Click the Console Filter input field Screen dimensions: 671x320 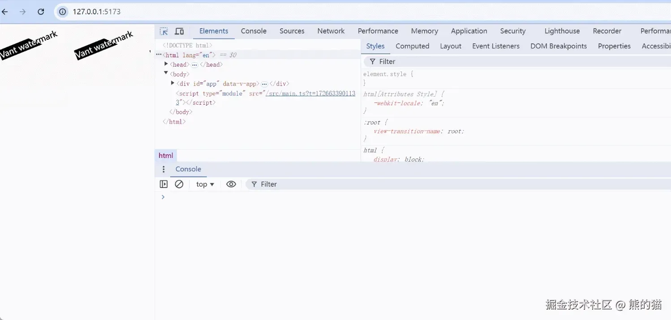(x=457, y=184)
